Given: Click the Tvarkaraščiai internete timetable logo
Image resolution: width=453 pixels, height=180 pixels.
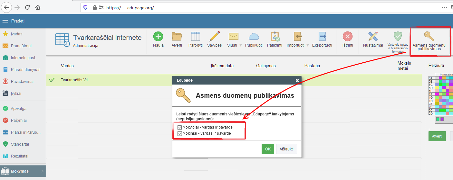Looking at the screenshot, I should (x=62, y=40).
